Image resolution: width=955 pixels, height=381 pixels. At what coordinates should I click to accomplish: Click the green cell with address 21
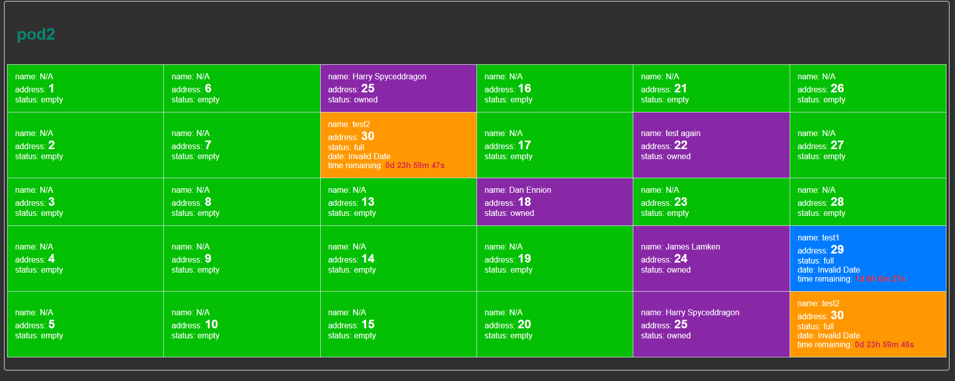pyautogui.click(x=711, y=88)
